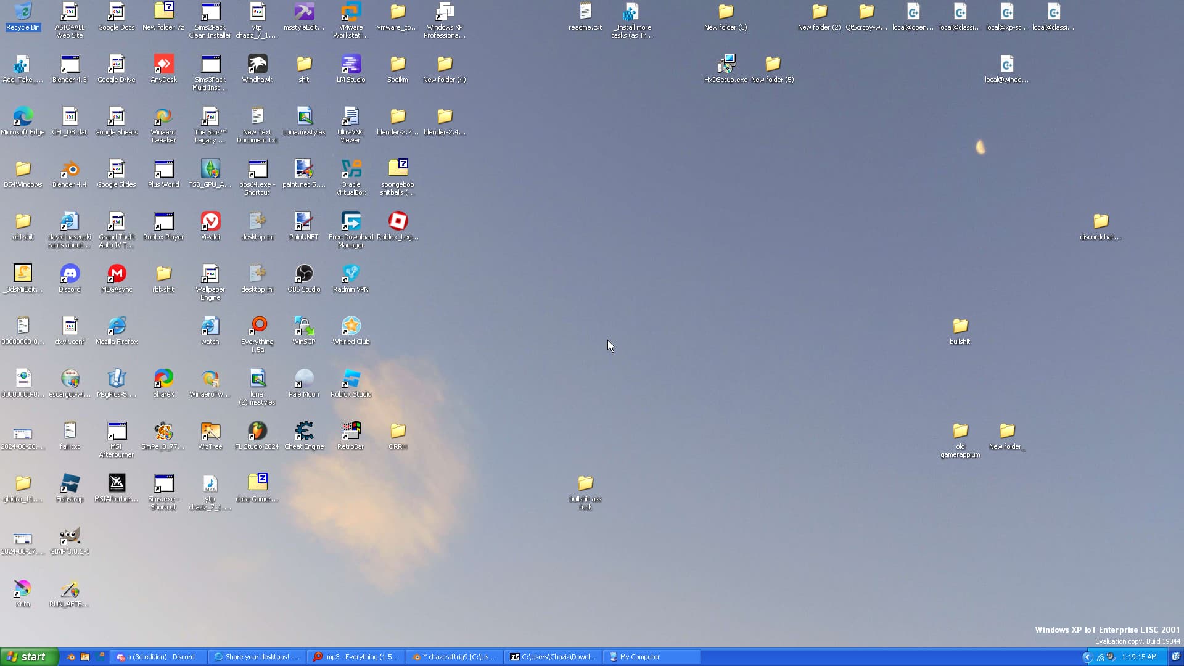Open New folder (3) on desktop

726,17
